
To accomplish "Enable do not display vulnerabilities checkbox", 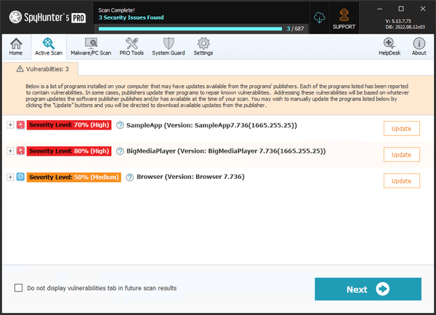I will (x=19, y=288).
